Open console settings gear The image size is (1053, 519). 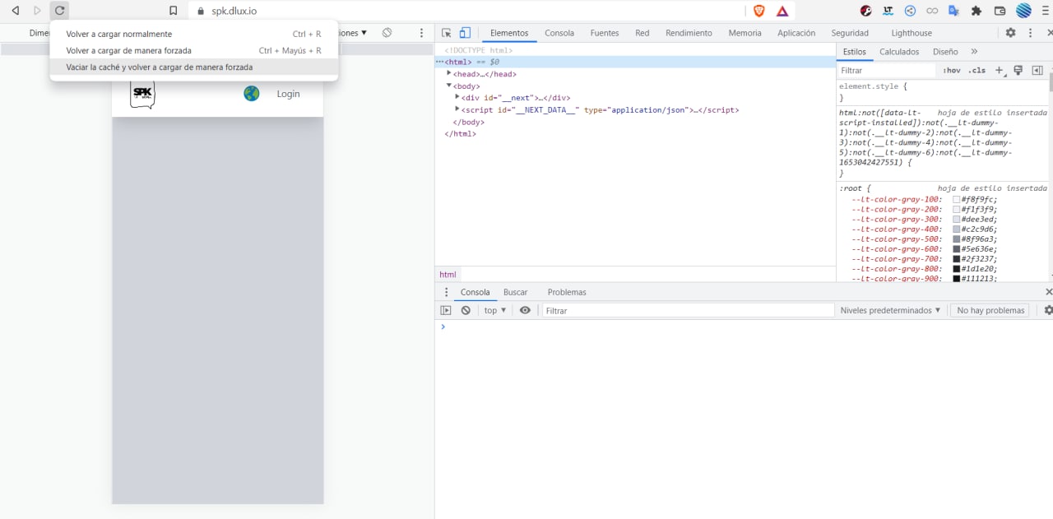pyautogui.click(x=1048, y=310)
